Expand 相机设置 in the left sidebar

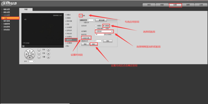point(6,9)
